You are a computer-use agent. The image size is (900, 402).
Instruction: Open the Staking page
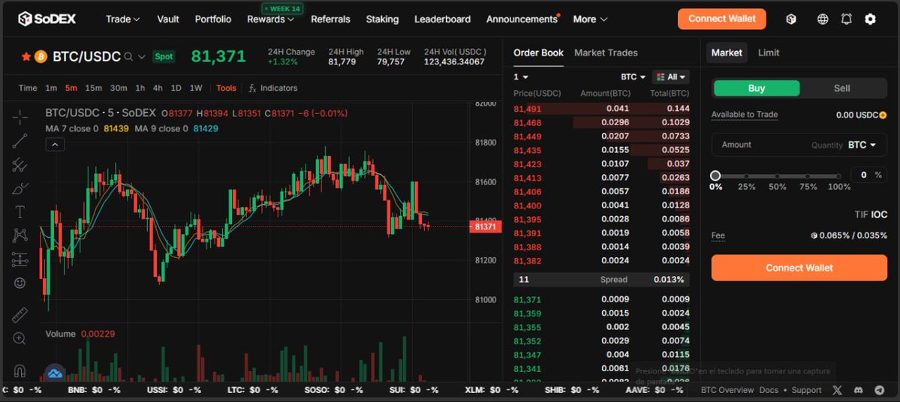coord(382,19)
